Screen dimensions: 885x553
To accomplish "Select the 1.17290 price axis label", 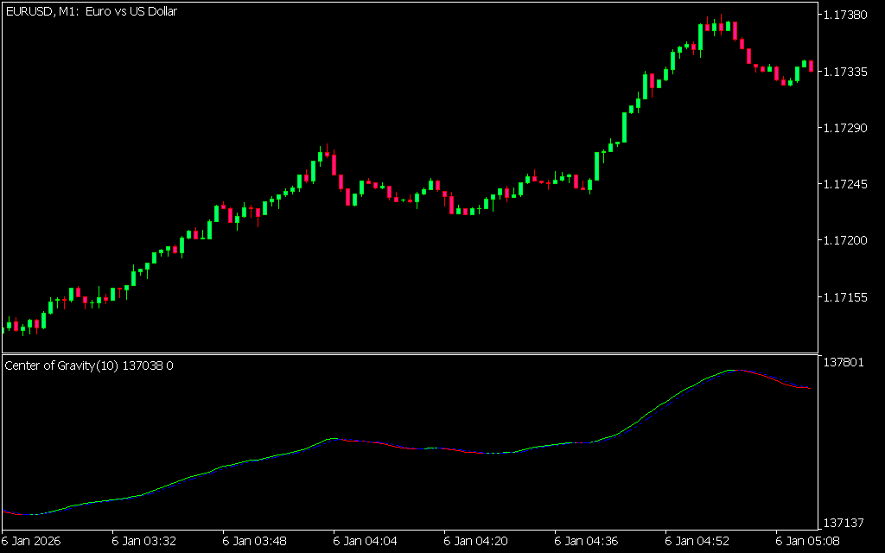I will tap(846, 128).
